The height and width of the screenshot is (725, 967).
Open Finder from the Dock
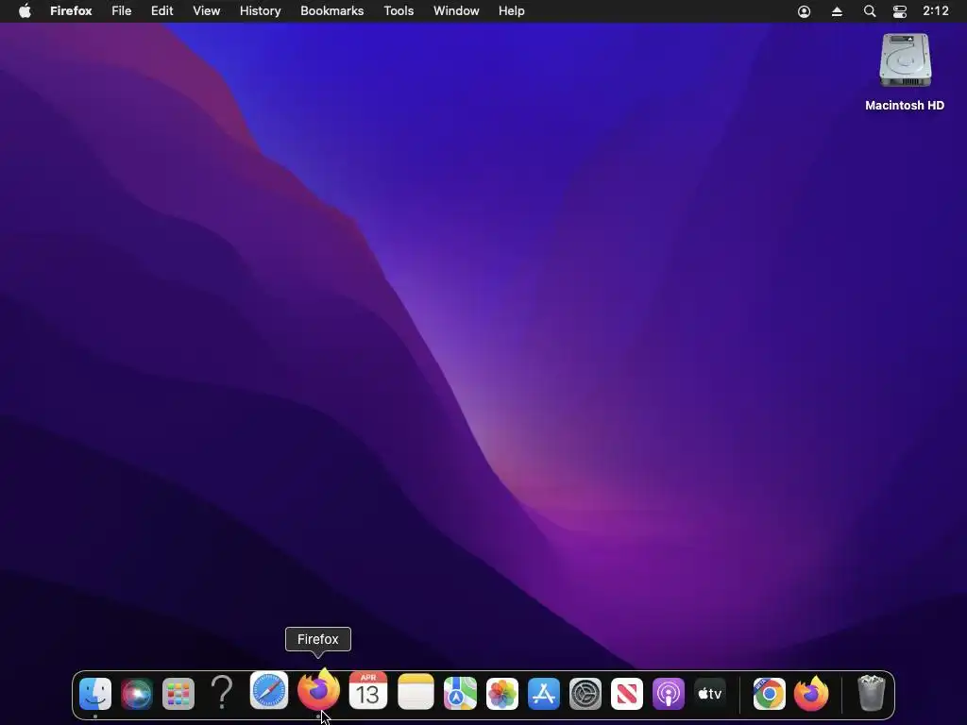(95, 694)
